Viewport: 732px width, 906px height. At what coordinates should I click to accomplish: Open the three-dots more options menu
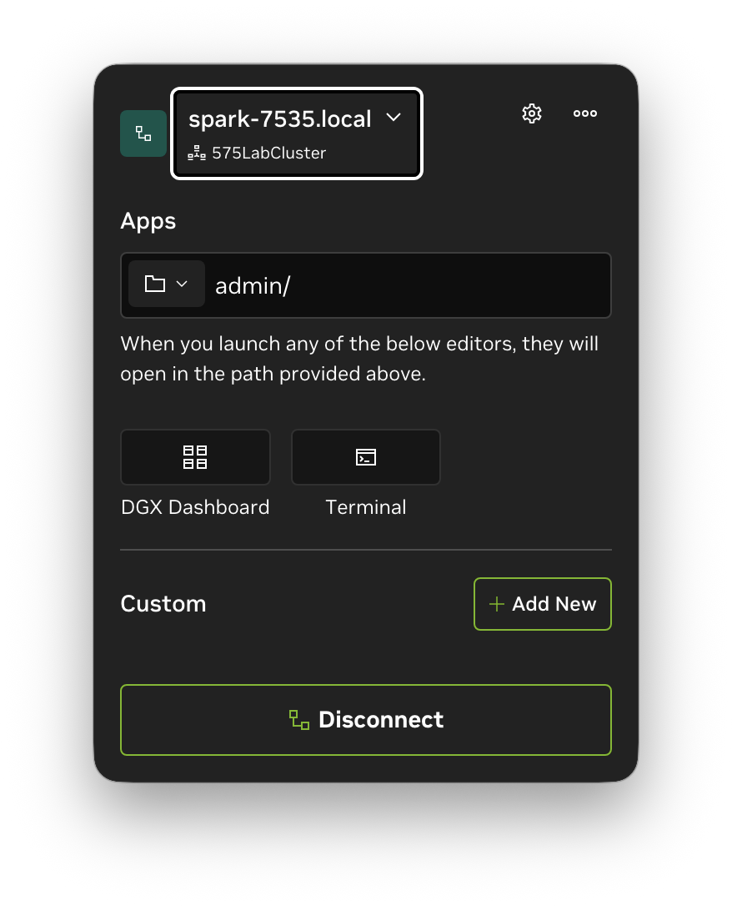pos(584,113)
